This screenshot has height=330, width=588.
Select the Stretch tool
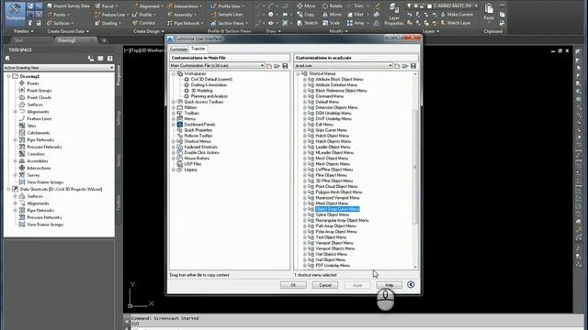click(307, 23)
